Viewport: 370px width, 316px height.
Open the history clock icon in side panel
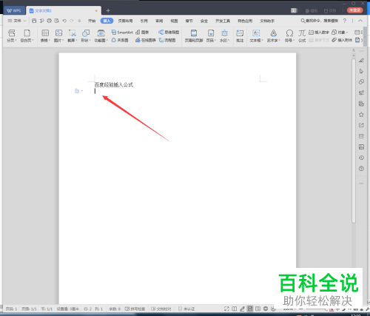361,158
